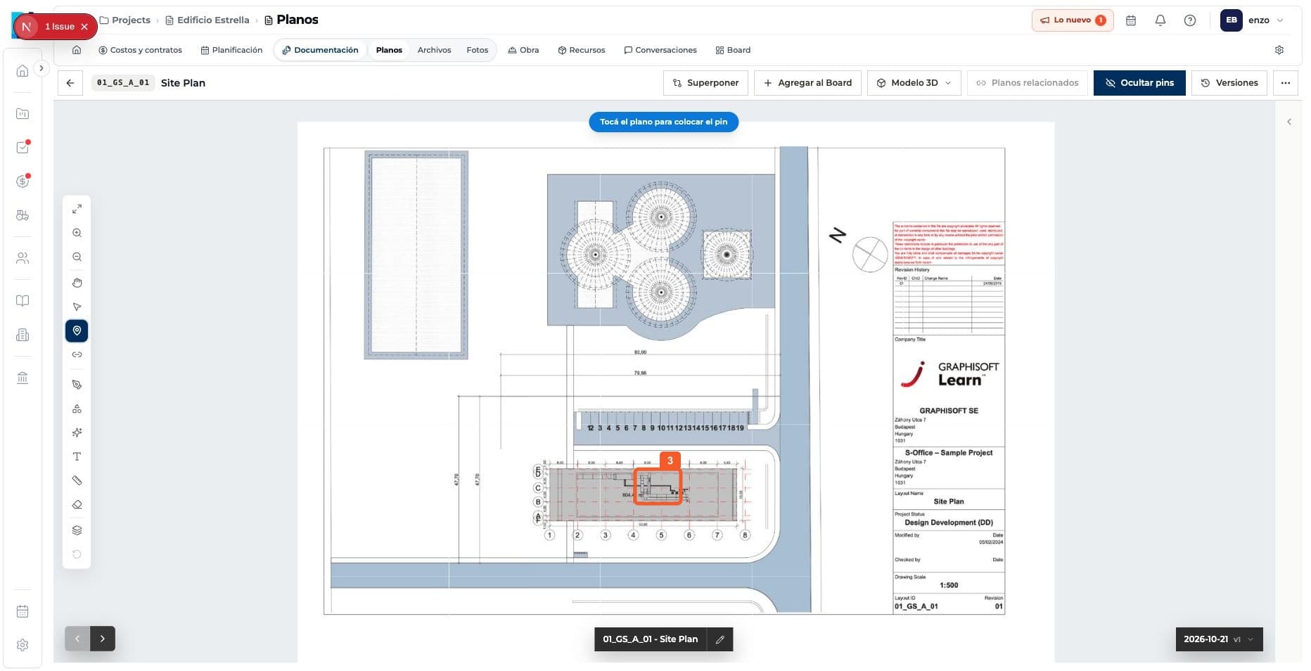Expand the right side panel chevron
1311x671 pixels.
pyautogui.click(x=1289, y=122)
